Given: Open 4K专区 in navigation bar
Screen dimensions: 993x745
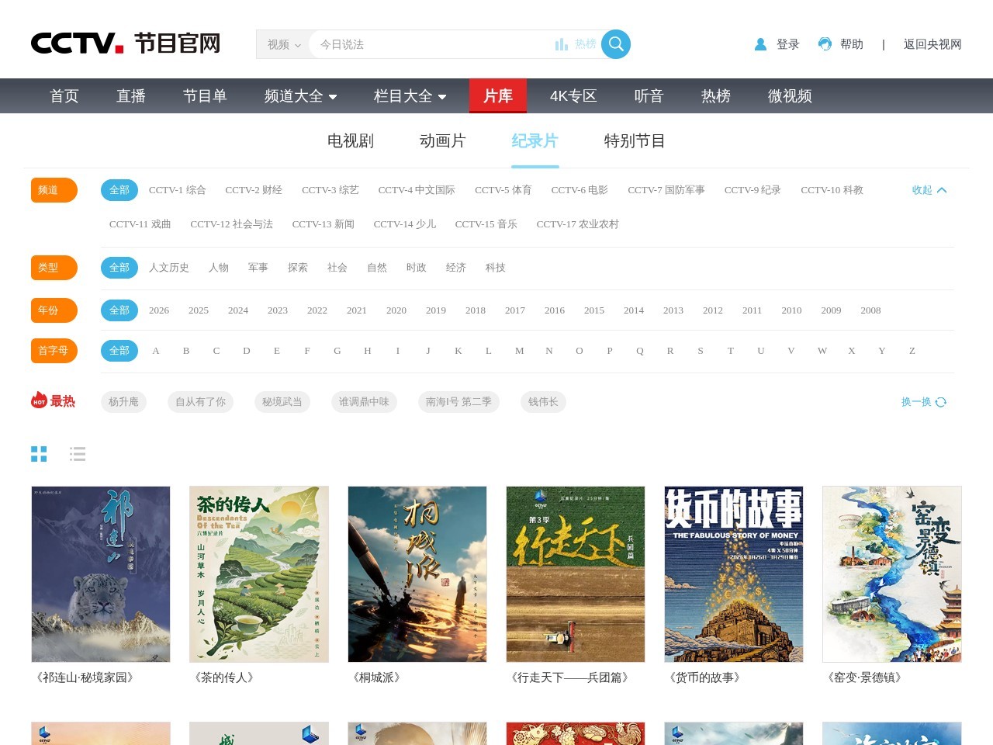Looking at the screenshot, I should 573,96.
